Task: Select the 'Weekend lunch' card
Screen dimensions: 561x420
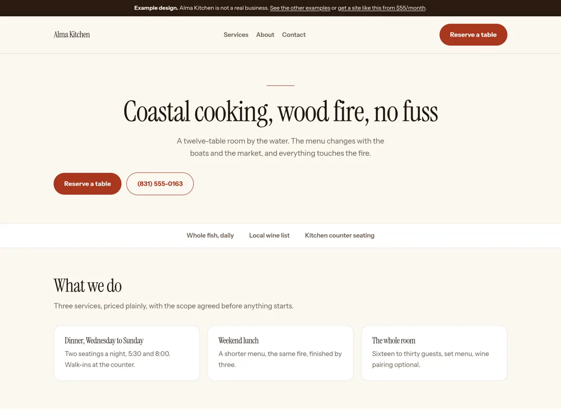Action: 280,353
